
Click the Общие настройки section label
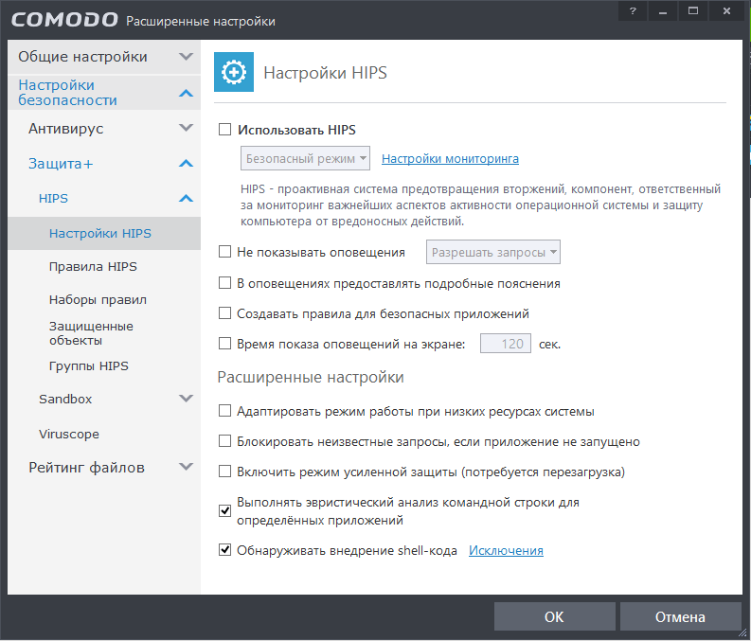point(82,57)
